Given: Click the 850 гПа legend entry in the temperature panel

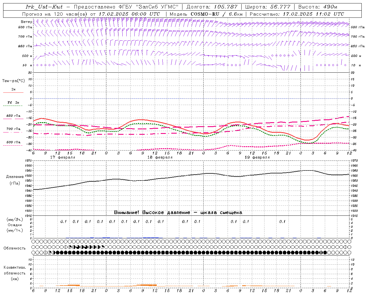Looking at the screenshot, I should (x=13, y=116).
